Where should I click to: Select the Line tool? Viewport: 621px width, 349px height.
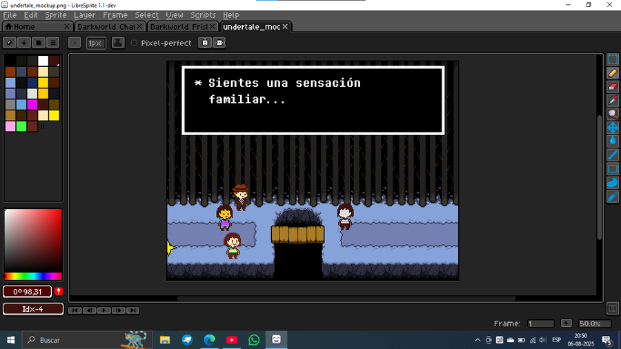[x=613, y=155]
